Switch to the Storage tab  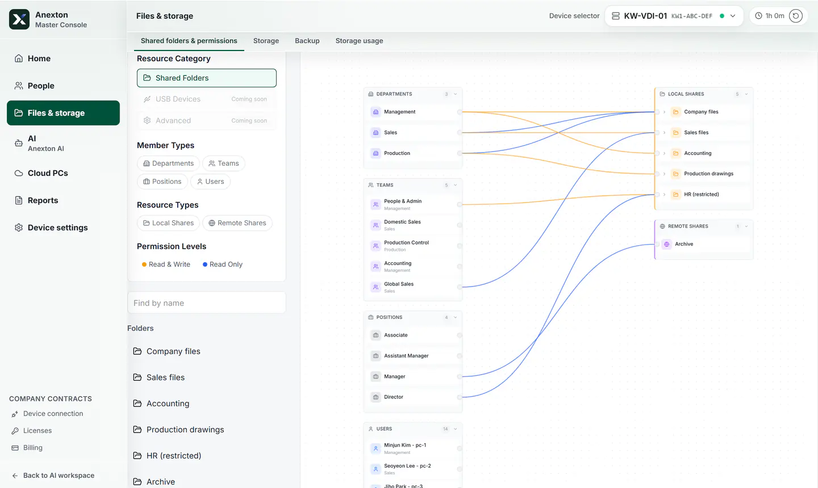(x=266, y=41)
